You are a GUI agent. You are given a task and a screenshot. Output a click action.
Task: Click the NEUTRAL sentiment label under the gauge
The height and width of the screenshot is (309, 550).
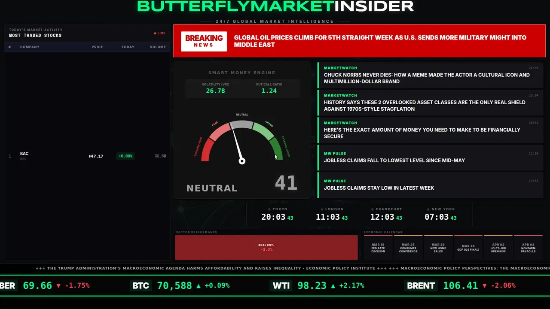coord(212,188)
